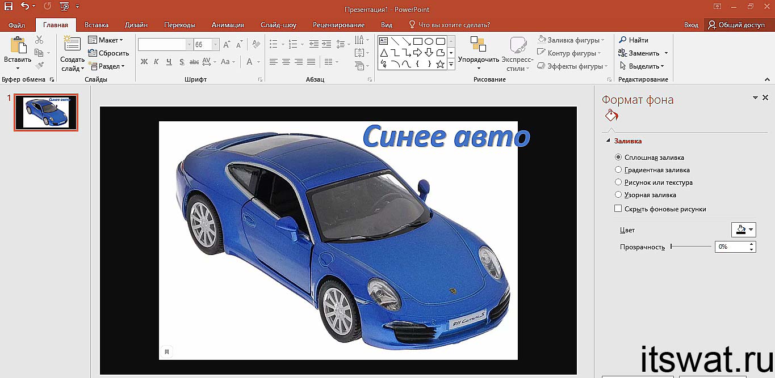
Task: Click the Arrange (Упорядочить) icon
Action: click(x=478, y=45)
